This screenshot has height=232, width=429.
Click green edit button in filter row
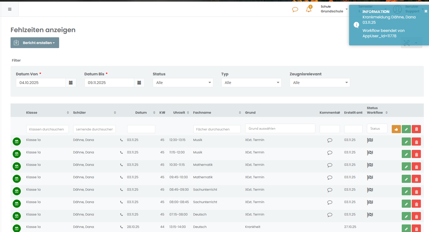(406, 129)
